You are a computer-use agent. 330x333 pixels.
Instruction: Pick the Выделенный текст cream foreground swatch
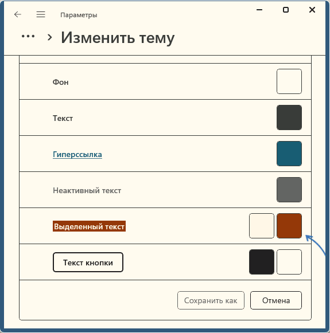coord(262,226)
